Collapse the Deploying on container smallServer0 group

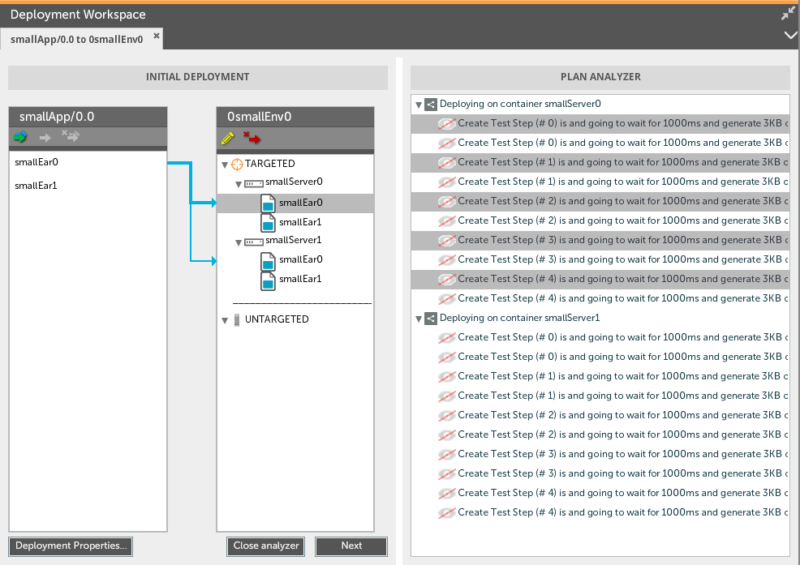pyautogui.click(x=418, y=105)
